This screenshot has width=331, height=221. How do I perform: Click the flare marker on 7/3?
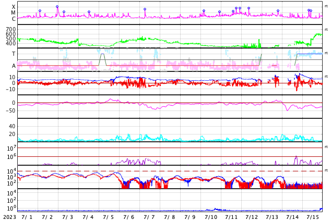point(64,12)
